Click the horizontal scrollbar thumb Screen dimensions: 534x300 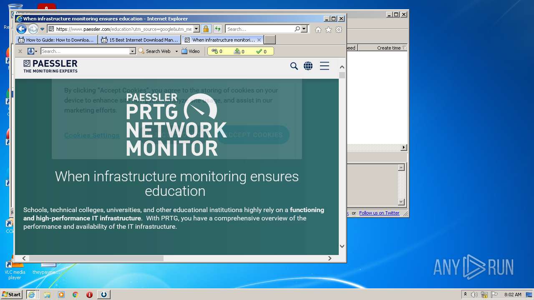pyautogui.click(x=96, y=258)
